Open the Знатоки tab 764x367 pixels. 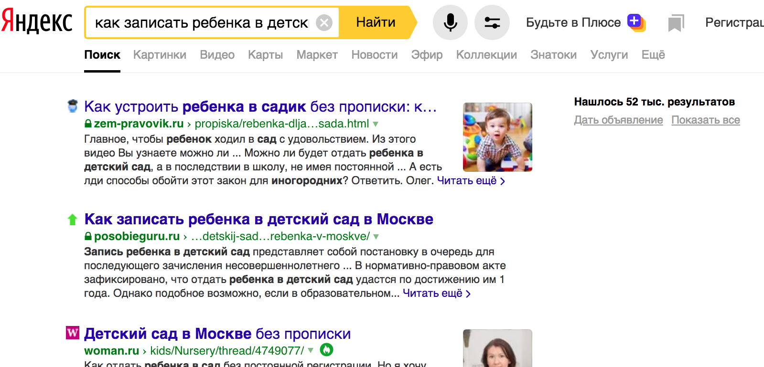553,55
